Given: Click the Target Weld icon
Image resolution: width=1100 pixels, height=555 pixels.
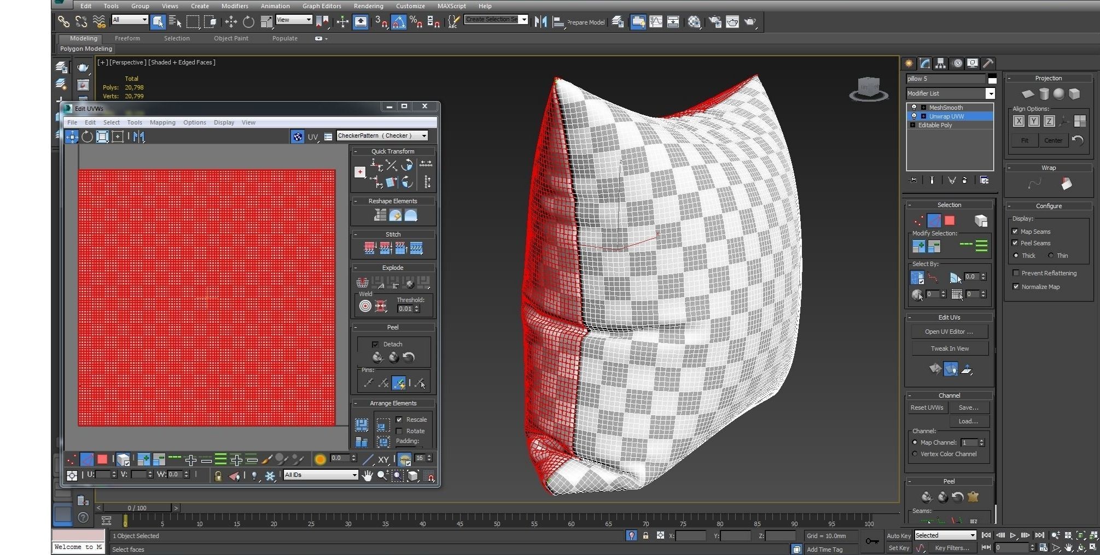Looking at the screenshot, I should [x=365, y=306].
